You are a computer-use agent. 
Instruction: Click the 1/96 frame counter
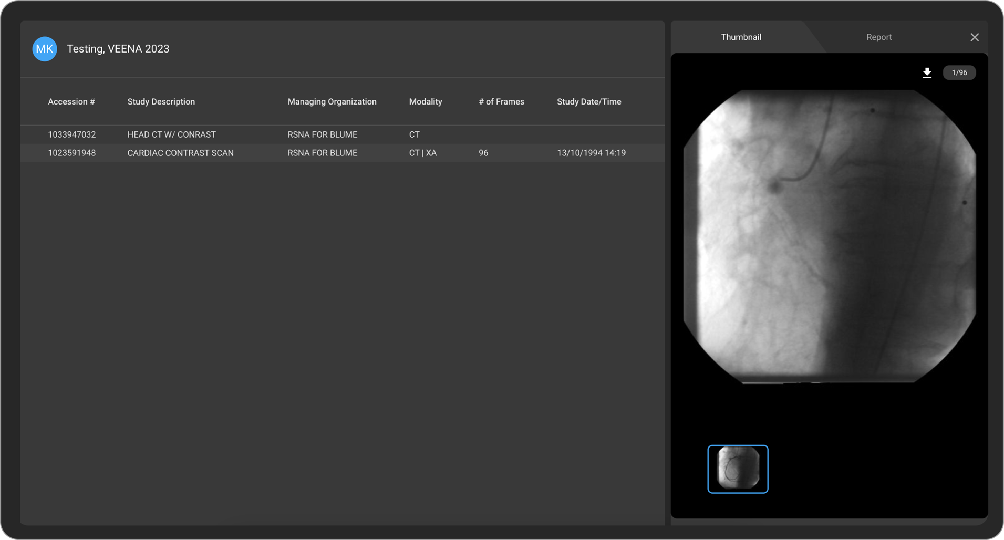(959, 73)
